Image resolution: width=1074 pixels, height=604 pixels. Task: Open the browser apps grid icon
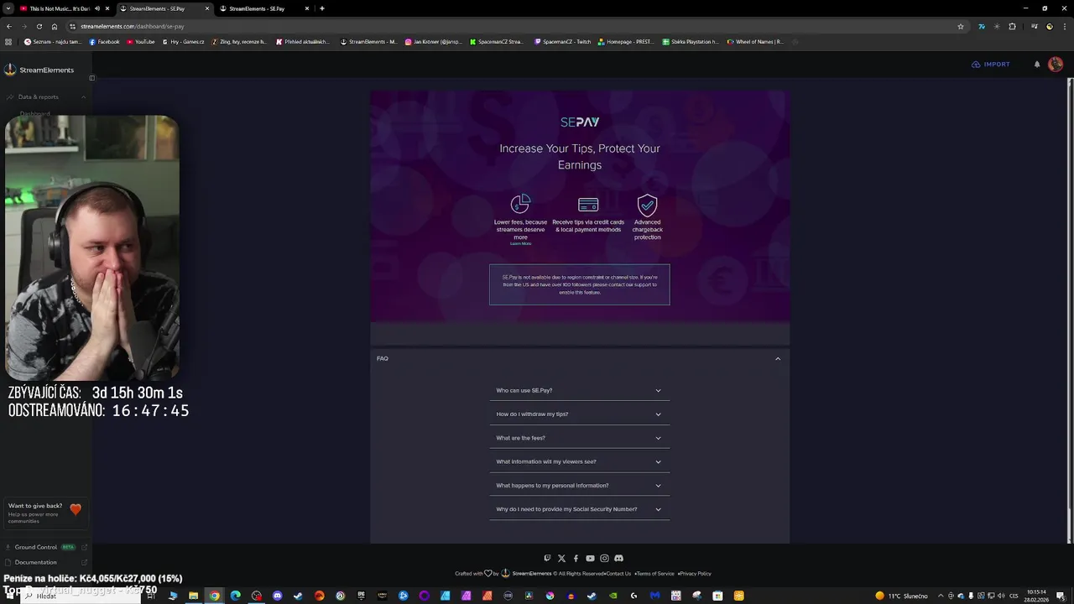pos(8,41)
